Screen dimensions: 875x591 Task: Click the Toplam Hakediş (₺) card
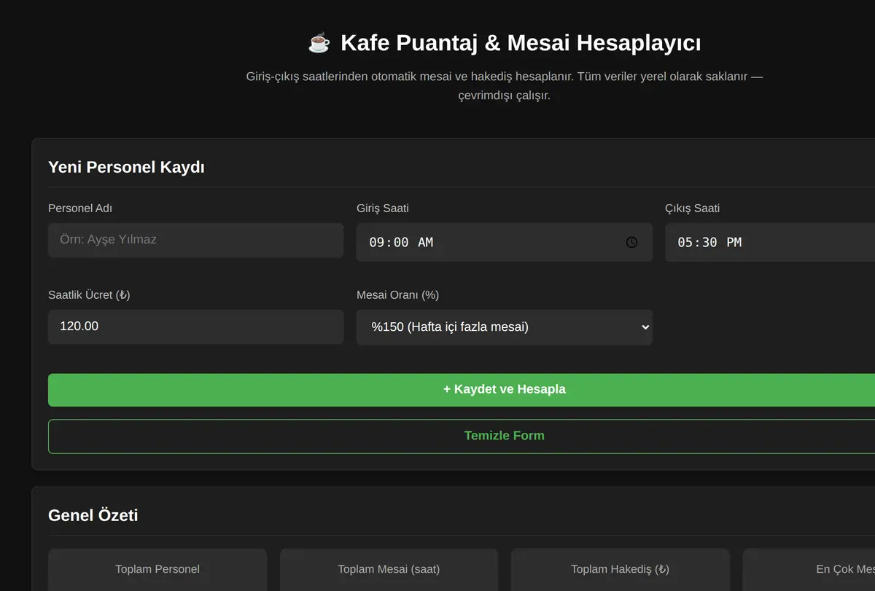(x=620, y=570)
